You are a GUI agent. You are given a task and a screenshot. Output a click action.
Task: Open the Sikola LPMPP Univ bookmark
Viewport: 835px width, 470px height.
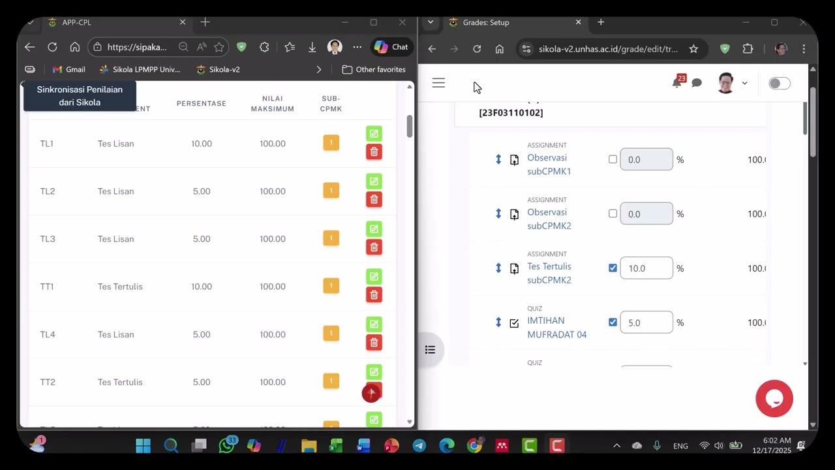click(140, 69)
